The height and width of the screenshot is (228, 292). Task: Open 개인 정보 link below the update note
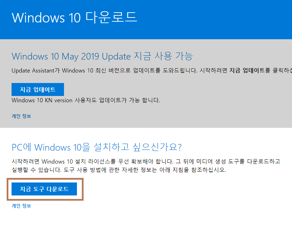[21, 116]
